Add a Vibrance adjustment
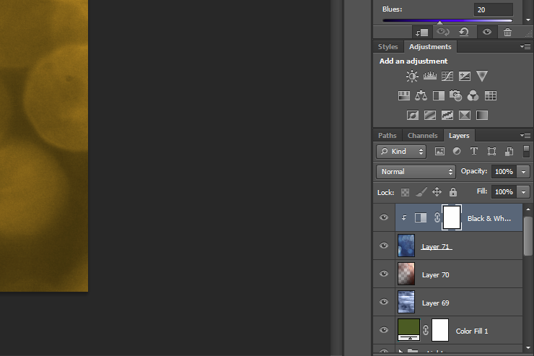Image resolution: width=534 pixels, height=356 pixels. (x=482, y=76)
